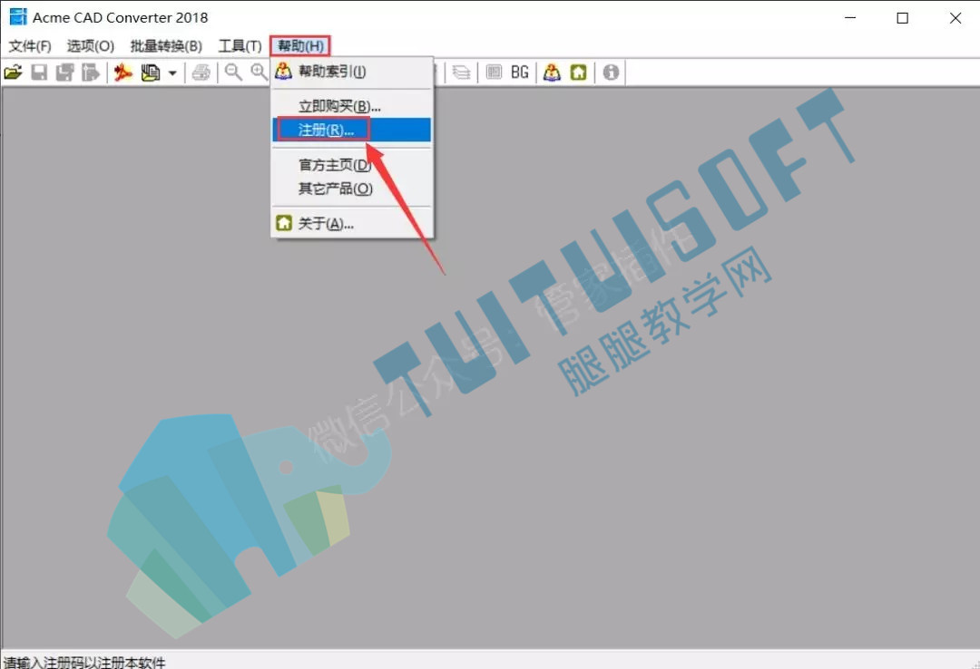980x669 pixels.
Task: Toggle the BG background color button
Action: pyautogui.click(x=520, y=73)
